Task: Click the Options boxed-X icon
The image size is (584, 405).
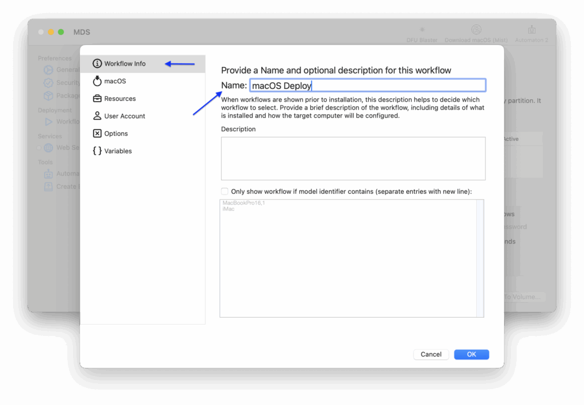Action: click(x=97, y=133)
